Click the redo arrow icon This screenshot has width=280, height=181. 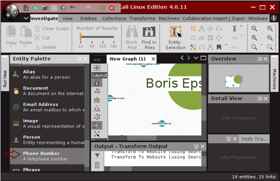click(87, 8)
